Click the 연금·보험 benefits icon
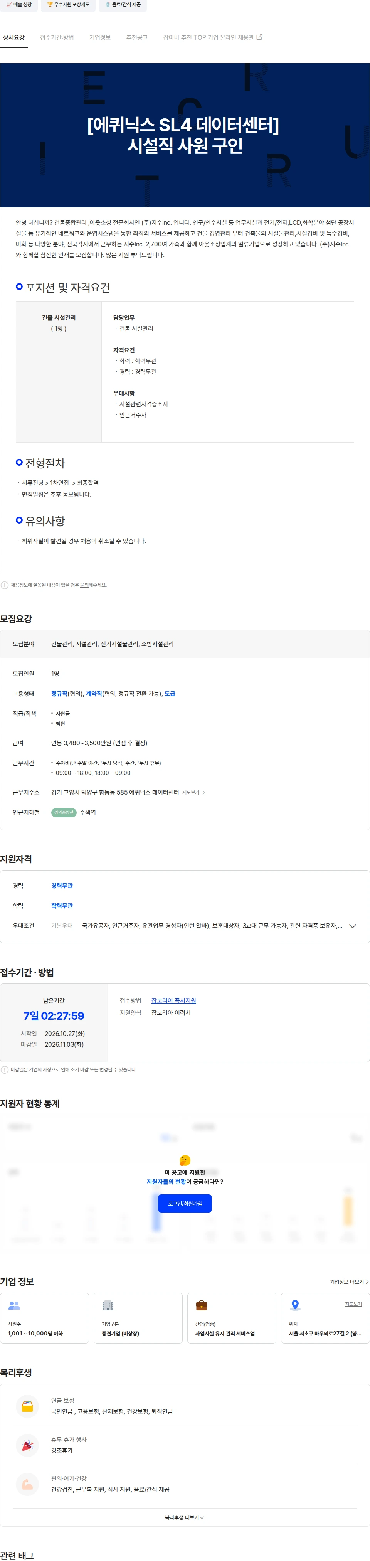Image resolution: width=370 pixels, height=1561 pixels. [27, 1406]
